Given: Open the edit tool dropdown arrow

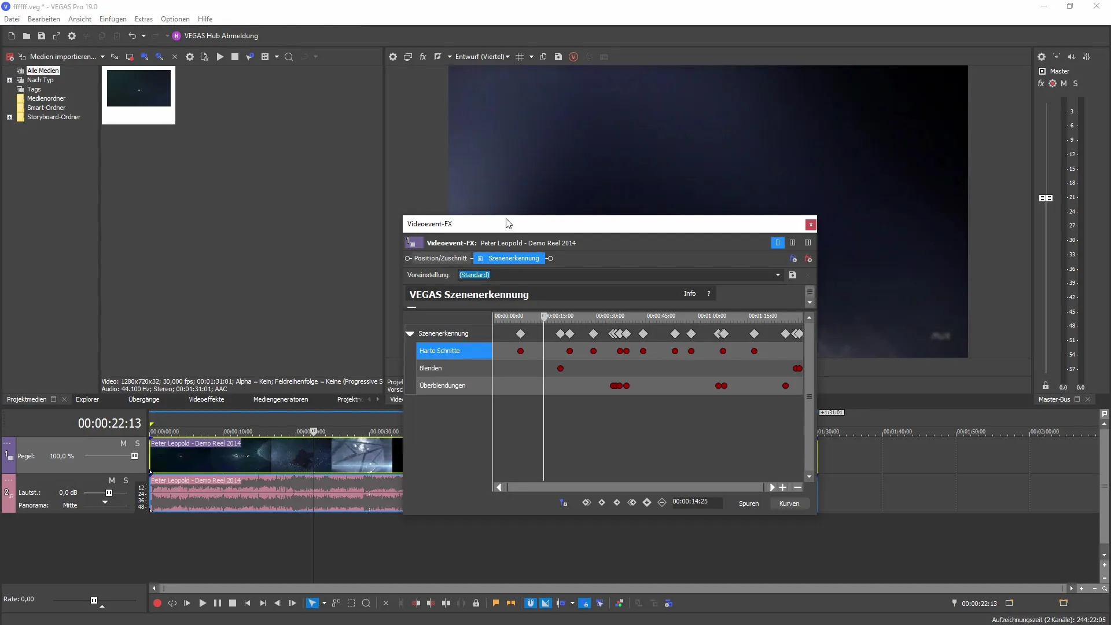Looking at the screenshot, I should coord(324,603).
